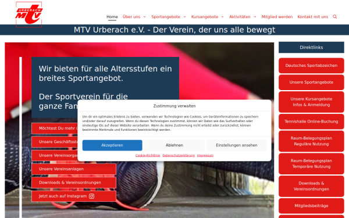
Task: Open the Aktivitäten menu item
Action: tap(240, 17)
